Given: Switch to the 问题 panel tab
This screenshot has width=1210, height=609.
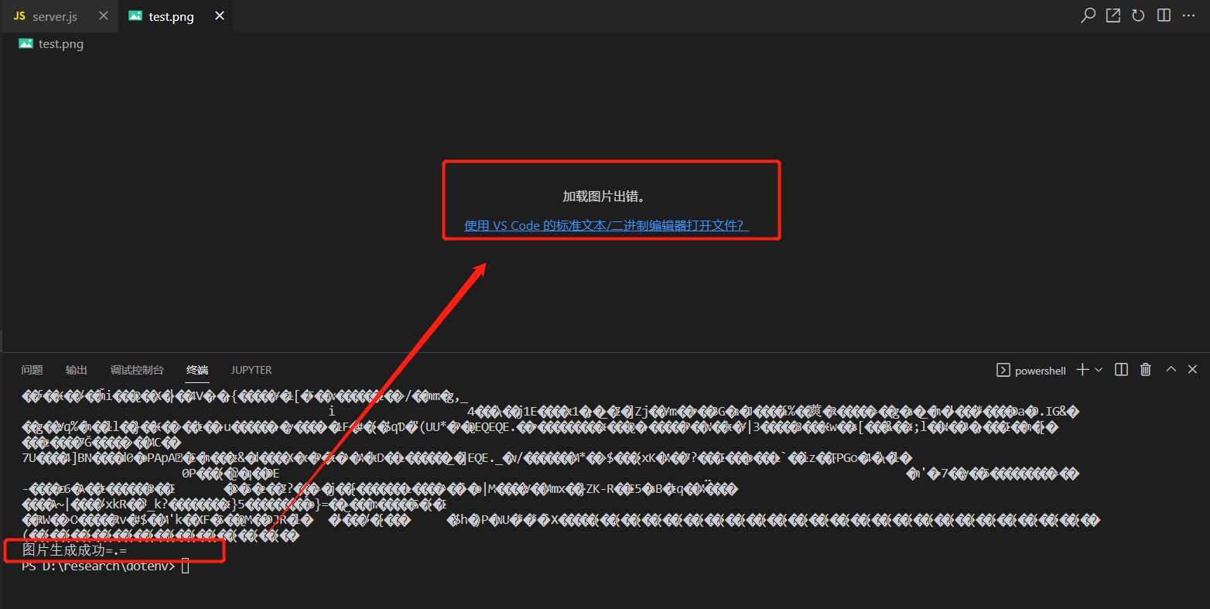Looking at the screenshot, I should (32, 370).
